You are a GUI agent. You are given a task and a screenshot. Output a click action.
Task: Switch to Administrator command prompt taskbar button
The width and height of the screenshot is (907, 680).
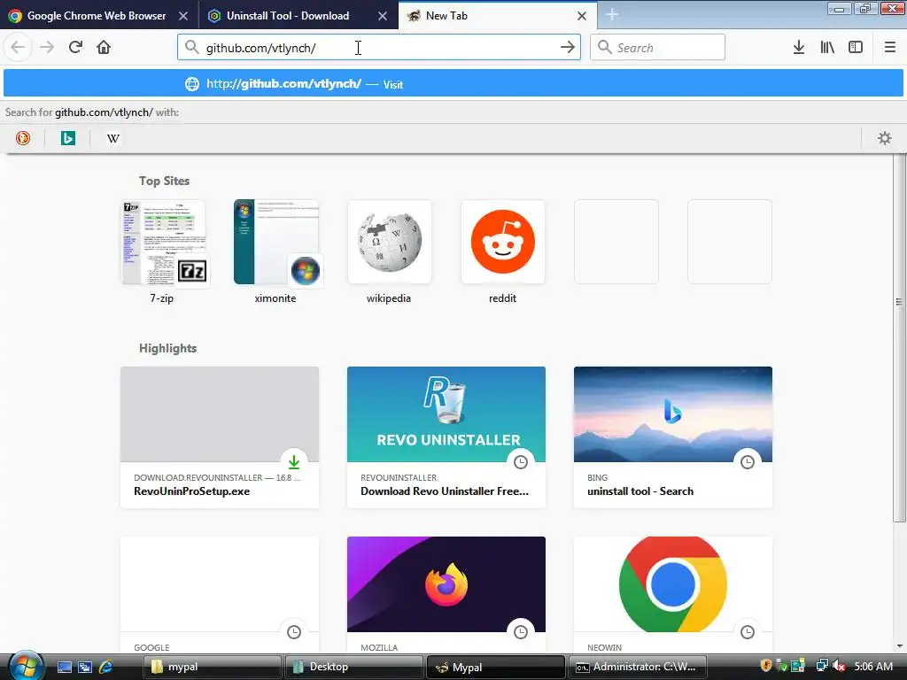[637, 667]
